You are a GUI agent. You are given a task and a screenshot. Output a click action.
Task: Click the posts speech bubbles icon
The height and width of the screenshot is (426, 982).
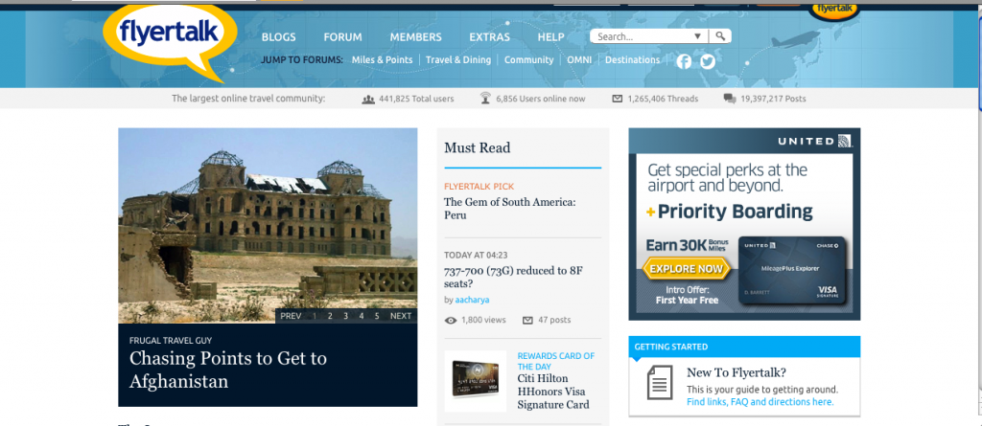click(x=730, y=99)
